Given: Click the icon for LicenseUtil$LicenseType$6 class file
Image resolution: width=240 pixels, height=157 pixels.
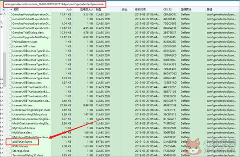Looking at the screenshot, I should tap(10, 73).
